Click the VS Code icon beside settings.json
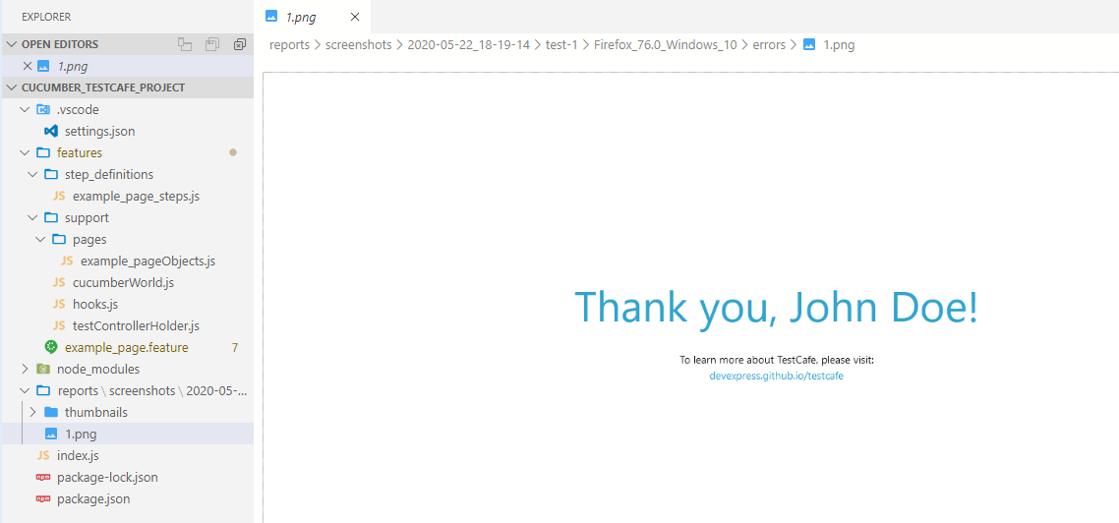Viewport: 1119px width, 523px height. click(x=51, y=132)
